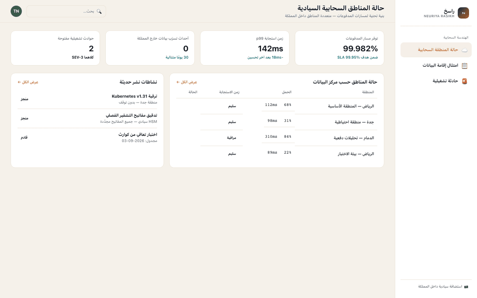Click the زمن الاستجابة column header
The image size is (477, 298).
click(x=229, y=92)
